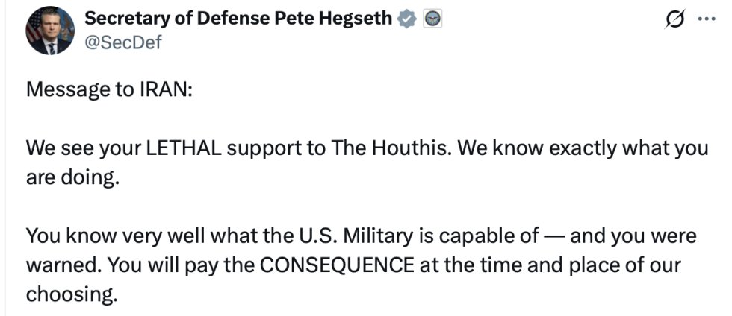732x316 pixels.
Task: Click the blue verified checkmark badge
Action: (407, 19)
